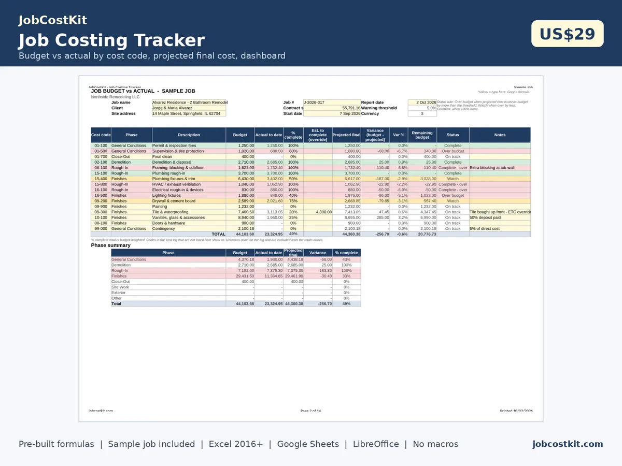Click the total remaining budget 20,778.73
Viewport: 622px width, 466px height.
point(422,234)
